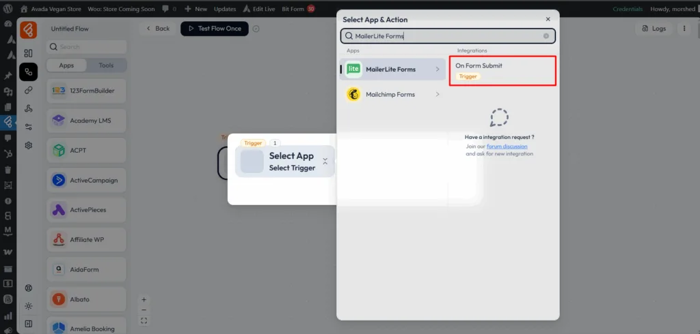Image resolution: width=700 pixels, height=334 pixels.
Task: Open the WordPress logo menu
Action: click(8, 8)
